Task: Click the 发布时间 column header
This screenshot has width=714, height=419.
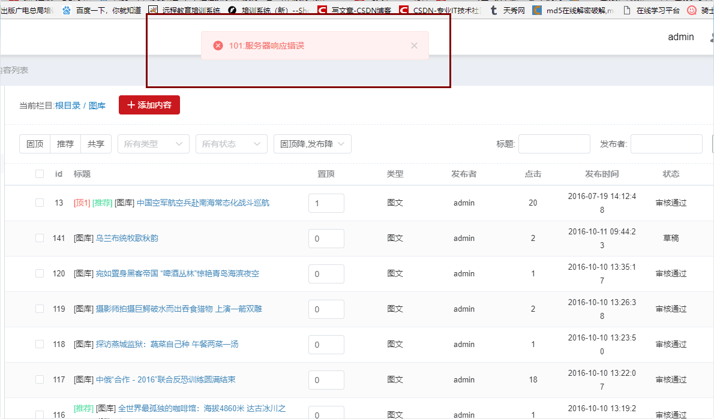Action: (602, 174)
